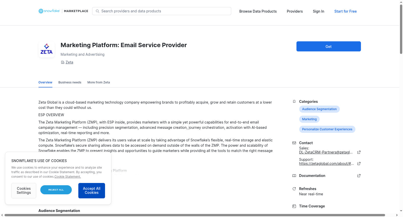
Task: Select the Audience Segmentation category tag
Action: [319, 109]
